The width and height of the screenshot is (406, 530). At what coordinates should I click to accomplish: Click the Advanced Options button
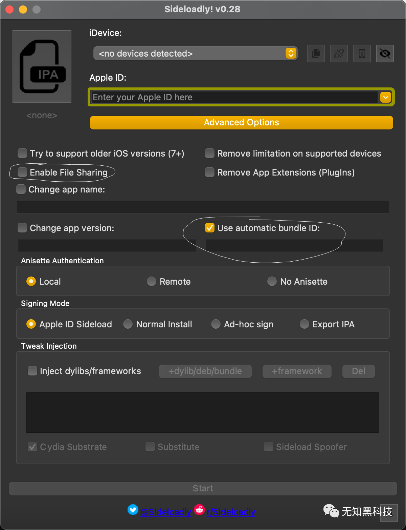coord(242,122)
